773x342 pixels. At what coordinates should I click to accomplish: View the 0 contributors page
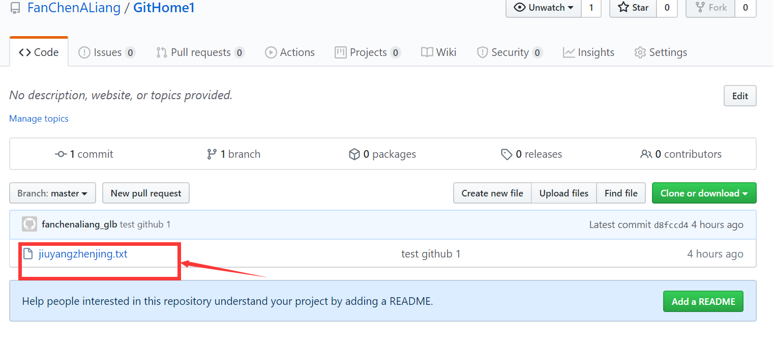[x=680, y=154]
